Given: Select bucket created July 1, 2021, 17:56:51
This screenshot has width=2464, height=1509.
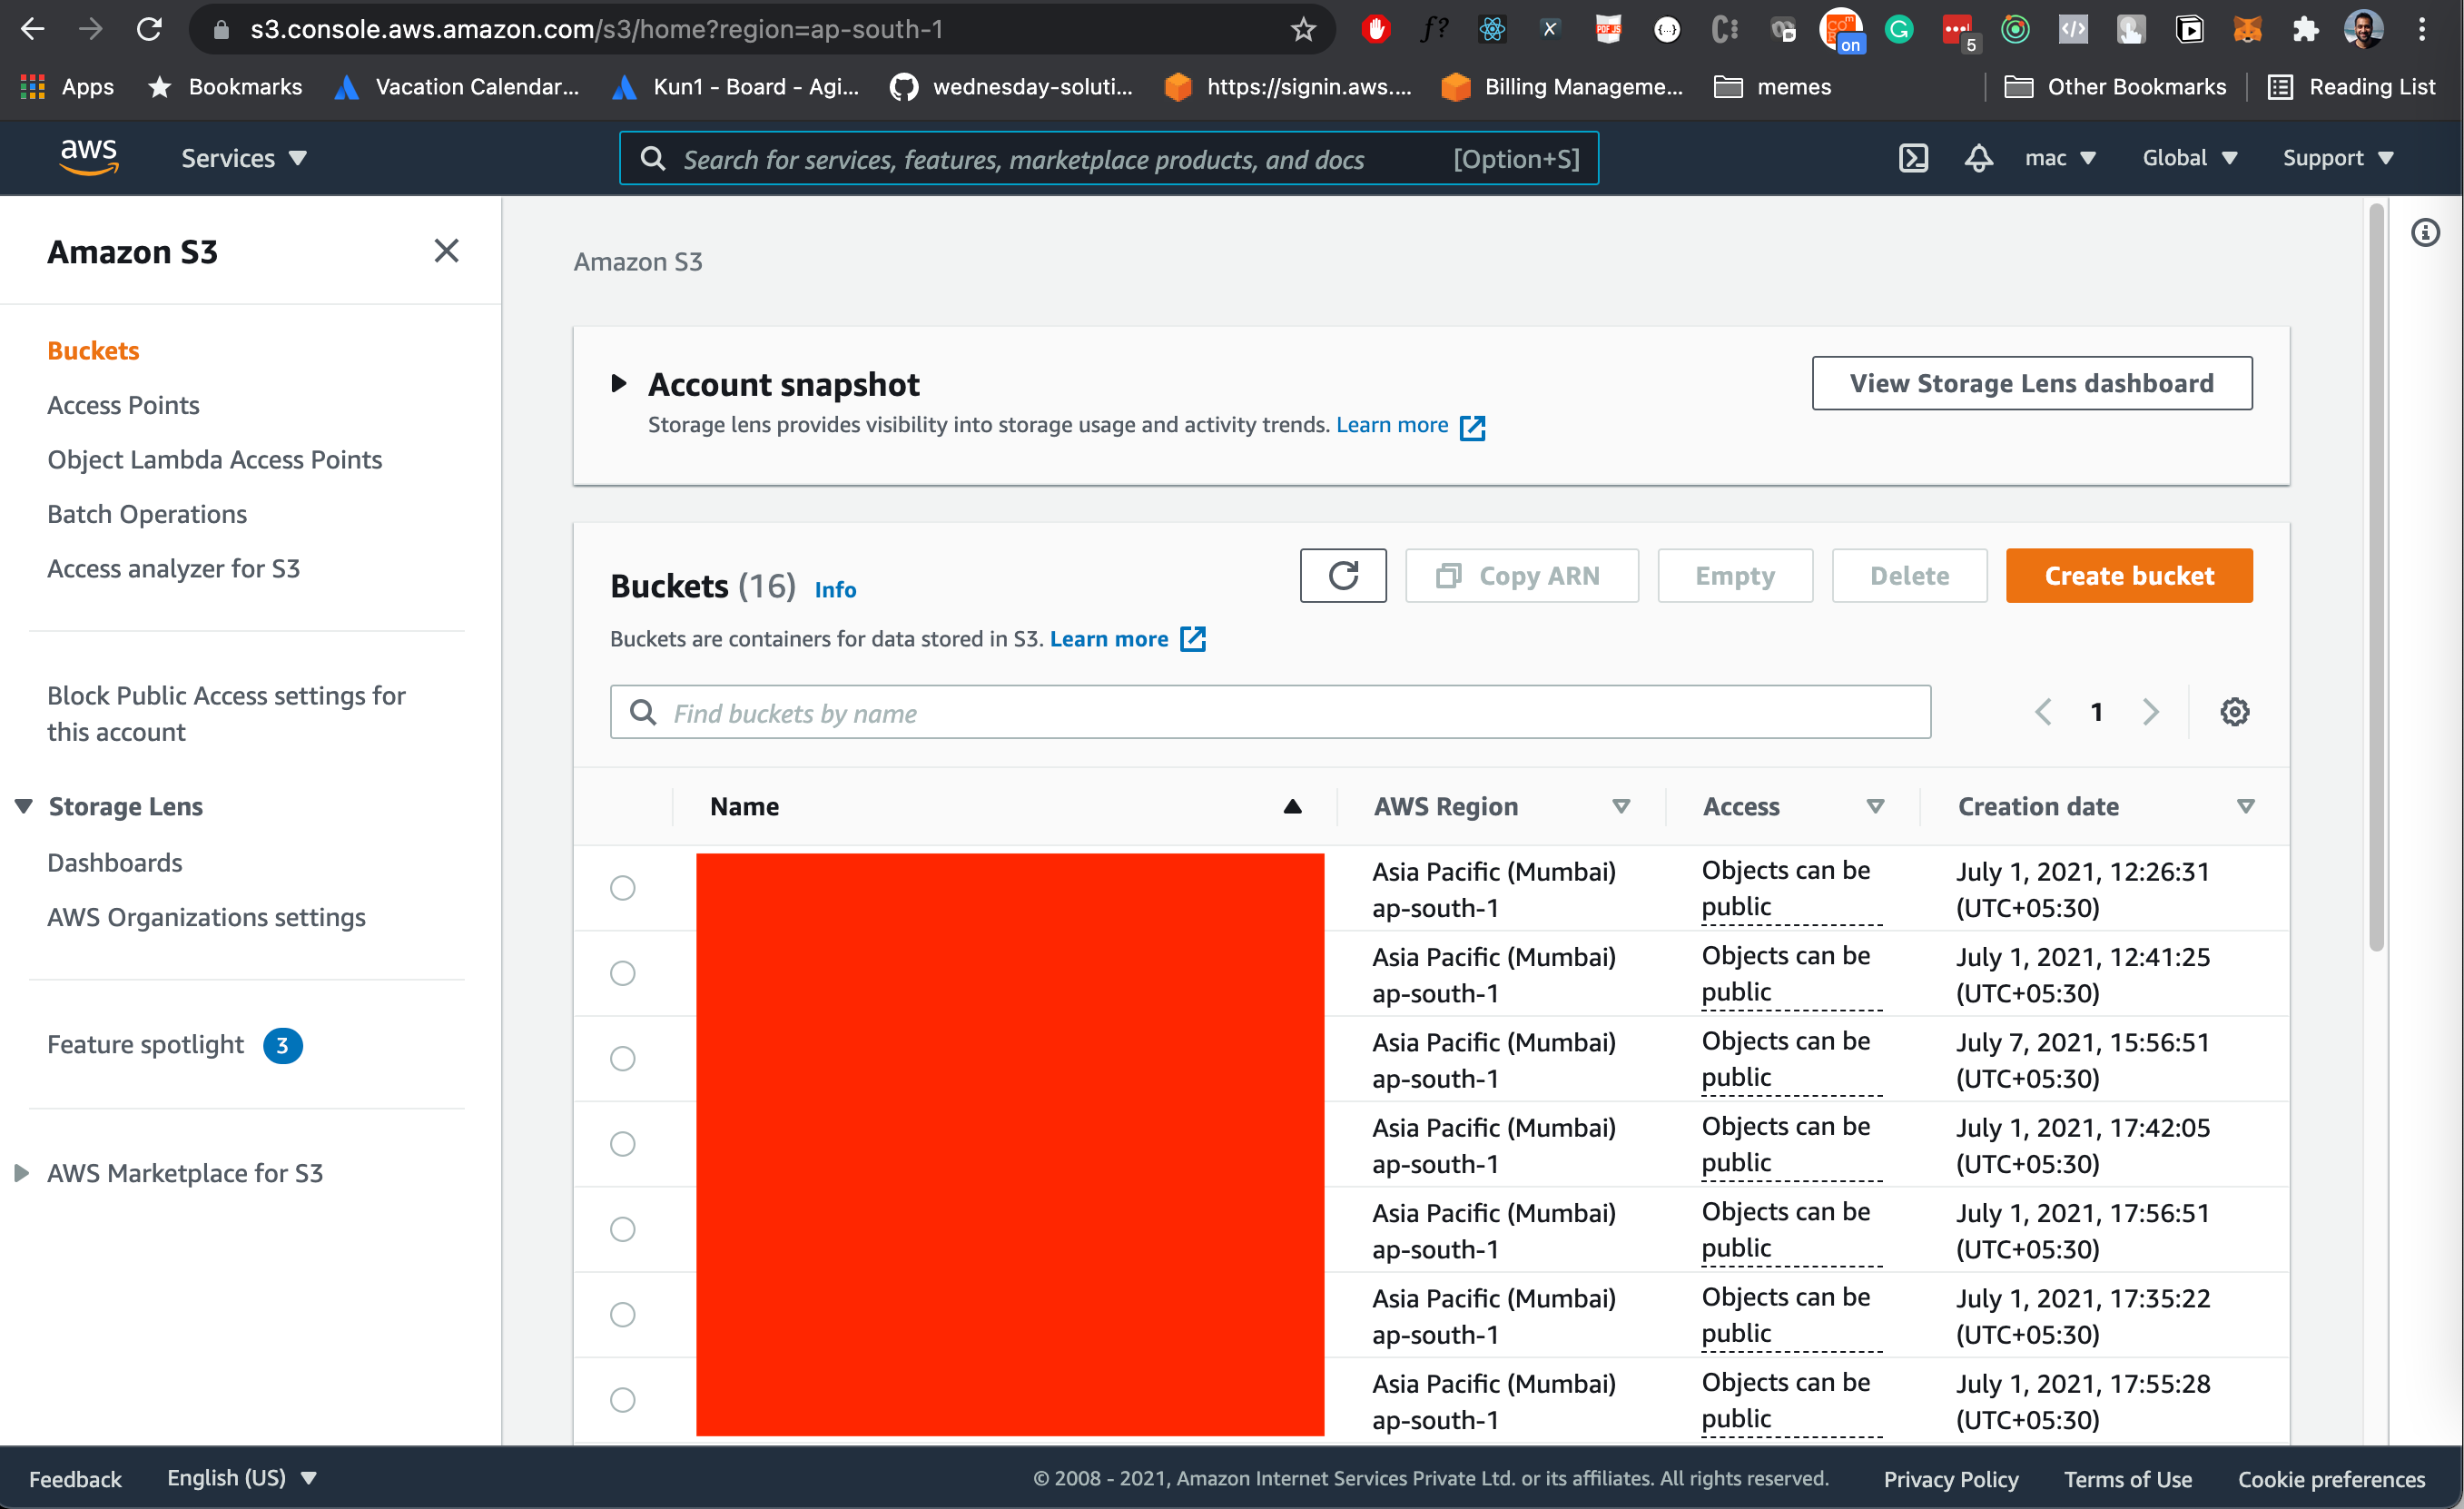Looking at the screenshot, I should point(622,1228).
